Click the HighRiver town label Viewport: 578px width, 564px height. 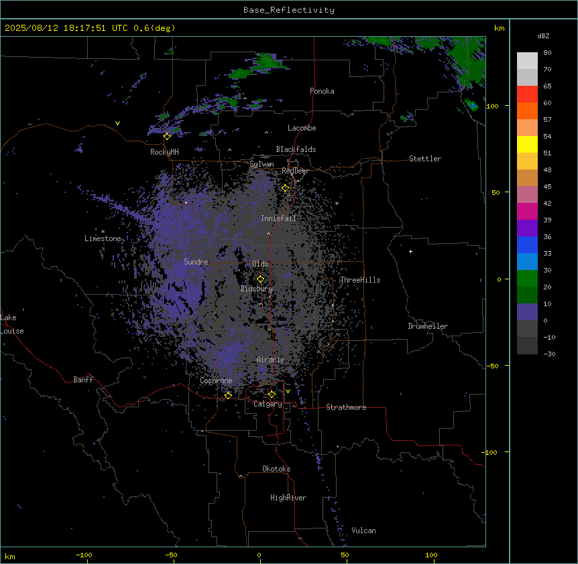click(288, 498)
